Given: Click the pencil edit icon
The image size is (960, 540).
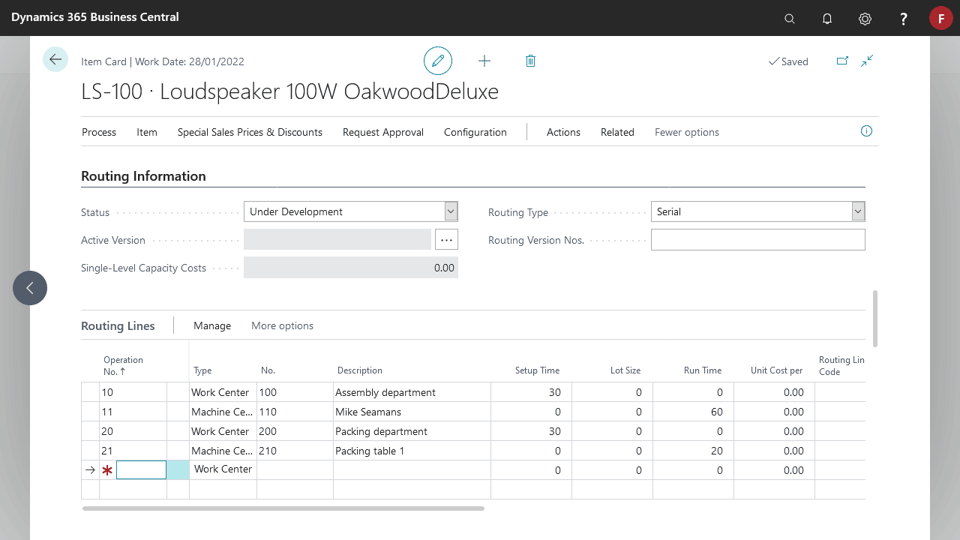Looking at the screenshot, I should click(x=438, y=61).
